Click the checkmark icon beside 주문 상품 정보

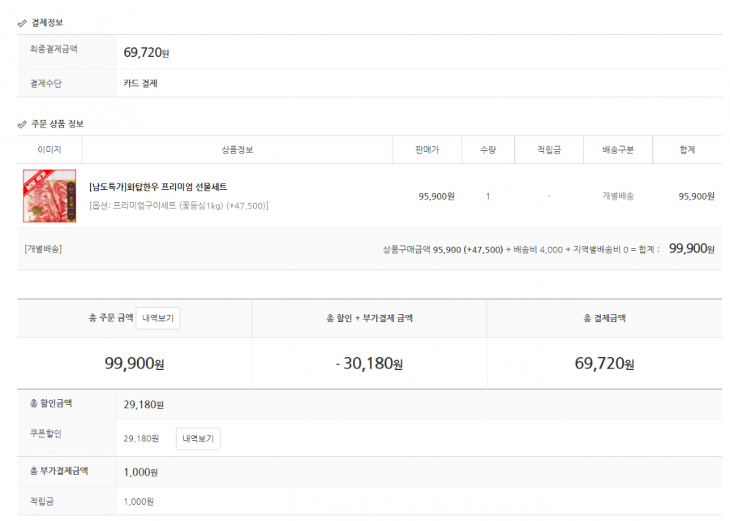(22, 124)
